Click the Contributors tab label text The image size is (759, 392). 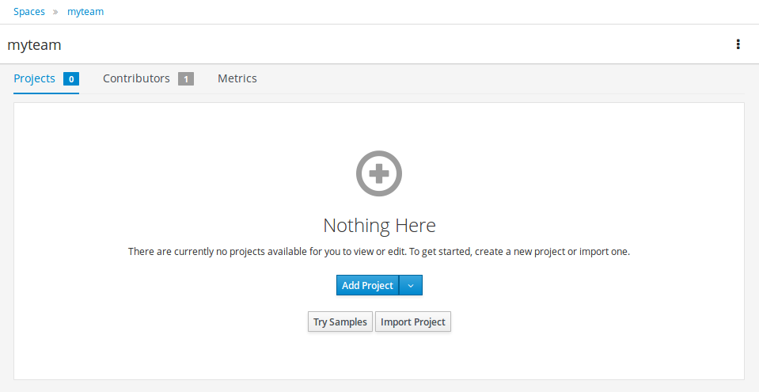[x=136, y=79]
